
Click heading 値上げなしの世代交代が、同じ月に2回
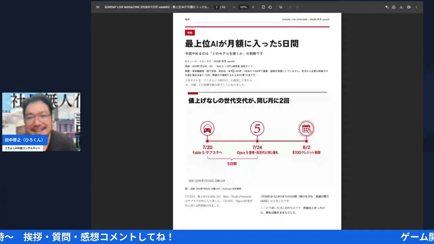click(239, 101)
